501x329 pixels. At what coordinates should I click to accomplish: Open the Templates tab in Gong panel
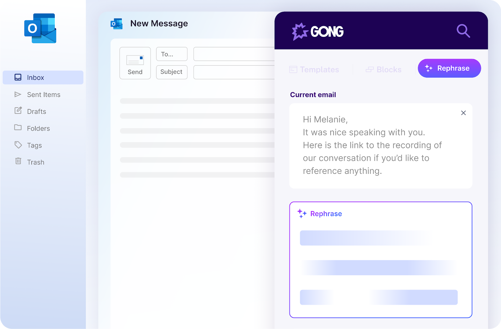pos(314,69)
